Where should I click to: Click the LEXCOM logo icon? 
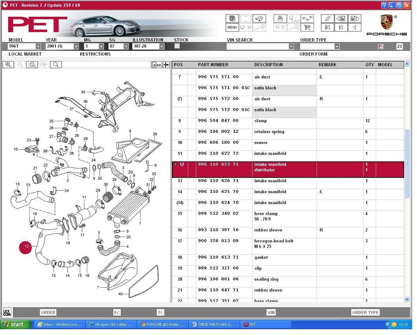[7, 312]
